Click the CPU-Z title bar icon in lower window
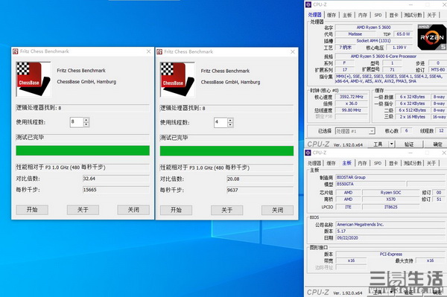The height and width of the screenshot is (297, 447). tap(308, 153)
